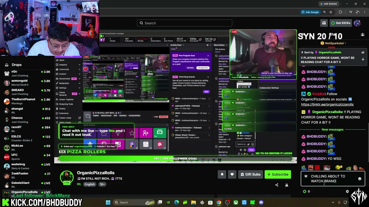Share the stream with the share icon
369x207 pixels.
[277, 185]
